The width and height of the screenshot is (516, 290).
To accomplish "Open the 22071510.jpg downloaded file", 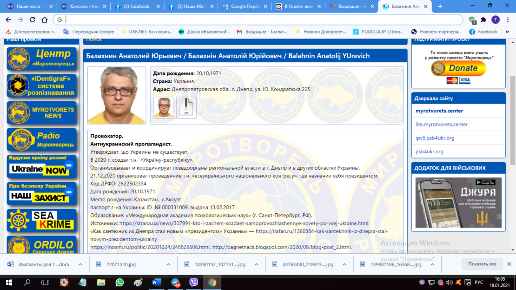I will (x=121, y=264).
